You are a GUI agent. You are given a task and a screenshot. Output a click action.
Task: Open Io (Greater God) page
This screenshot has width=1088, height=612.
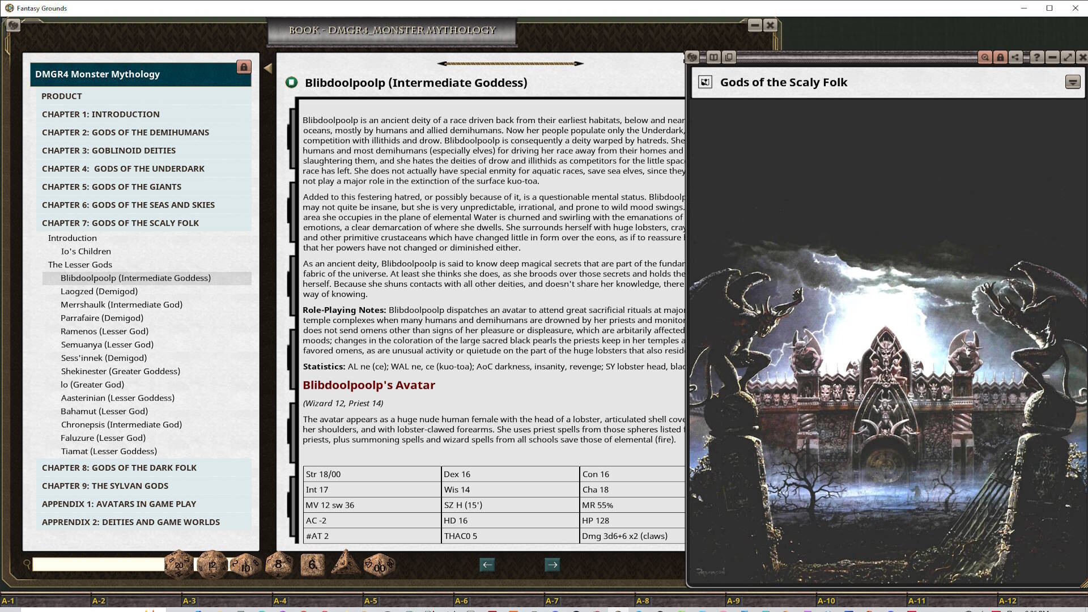click(92, 385)
